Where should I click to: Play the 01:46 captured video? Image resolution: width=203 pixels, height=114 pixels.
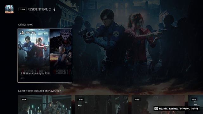tap(158, 104)
